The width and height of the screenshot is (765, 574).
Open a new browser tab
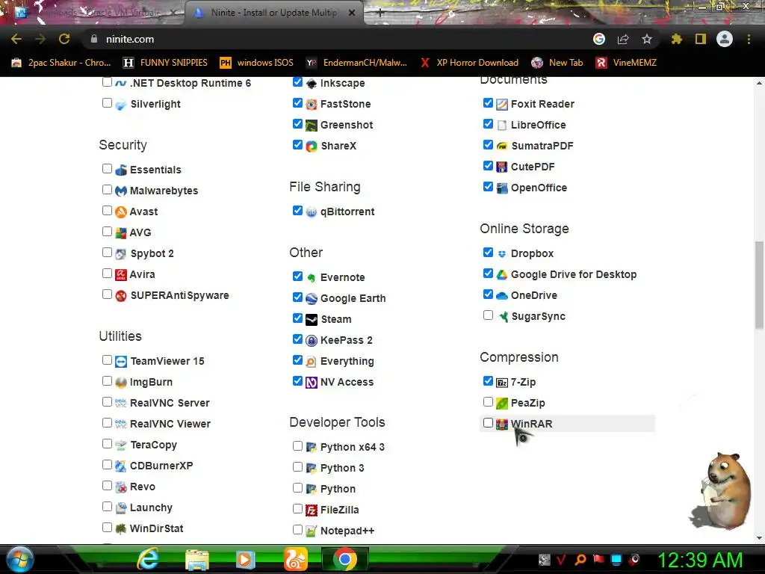click(x=380, y=13)
